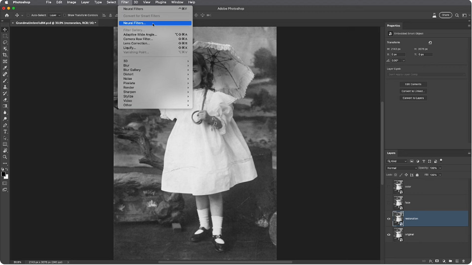The image size is (472, 265).
Task: Click the Search magnifier in top right
Action: [x=457, y=16]
